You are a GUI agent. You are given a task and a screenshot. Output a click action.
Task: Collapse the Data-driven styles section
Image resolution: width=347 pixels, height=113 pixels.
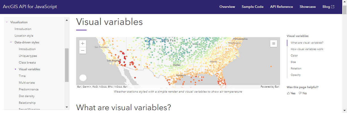tap(11, 42)
